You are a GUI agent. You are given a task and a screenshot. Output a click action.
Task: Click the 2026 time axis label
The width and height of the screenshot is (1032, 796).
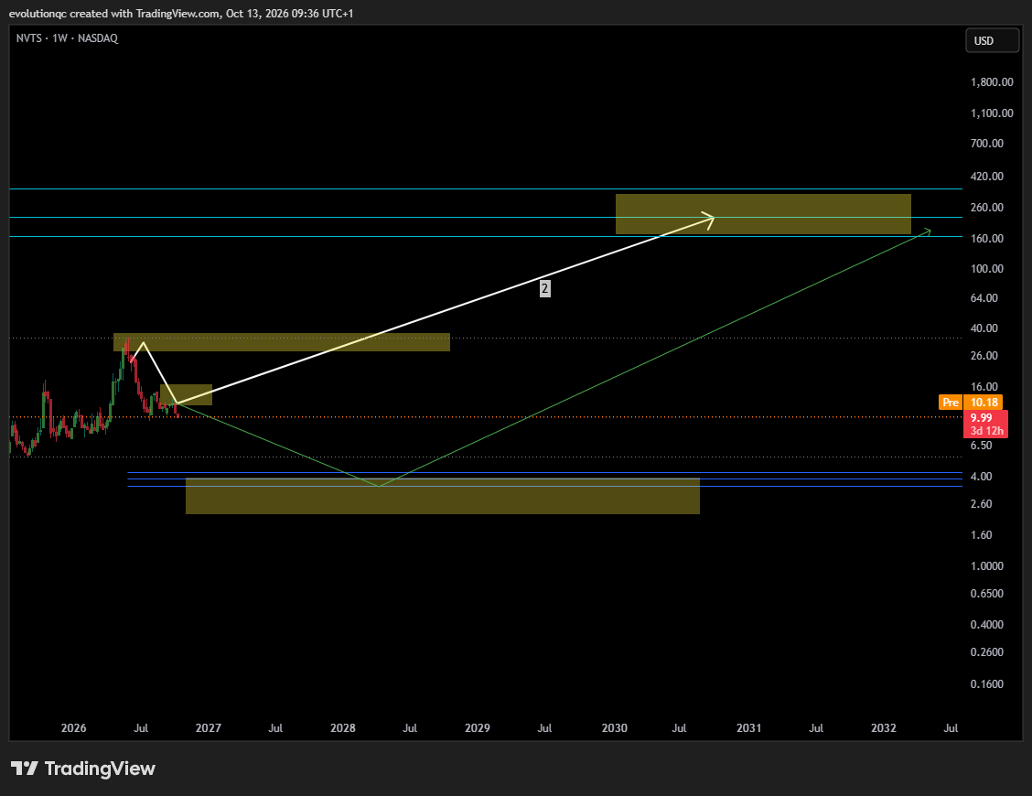[74, 728]
